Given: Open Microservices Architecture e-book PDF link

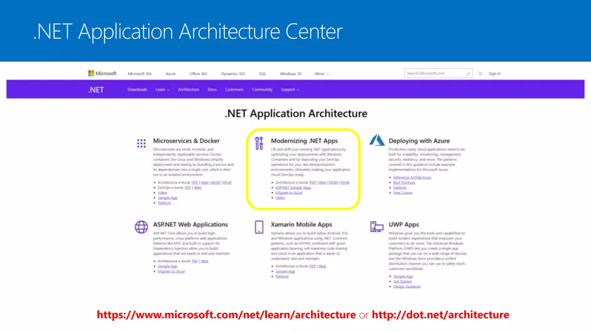Looking at the screenshot, I should 195,183.
